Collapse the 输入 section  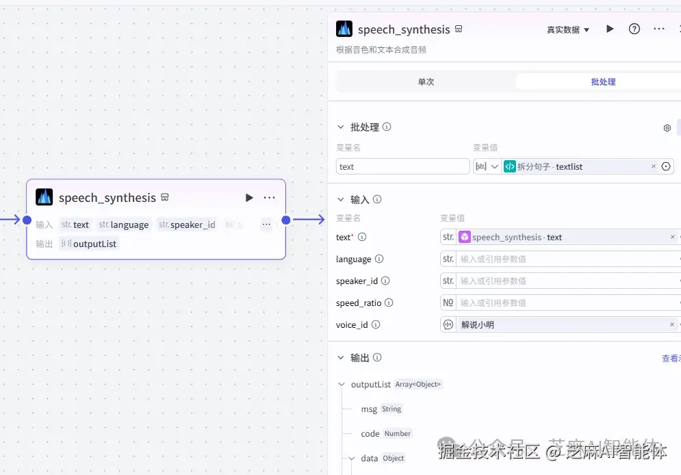(342, 199)
